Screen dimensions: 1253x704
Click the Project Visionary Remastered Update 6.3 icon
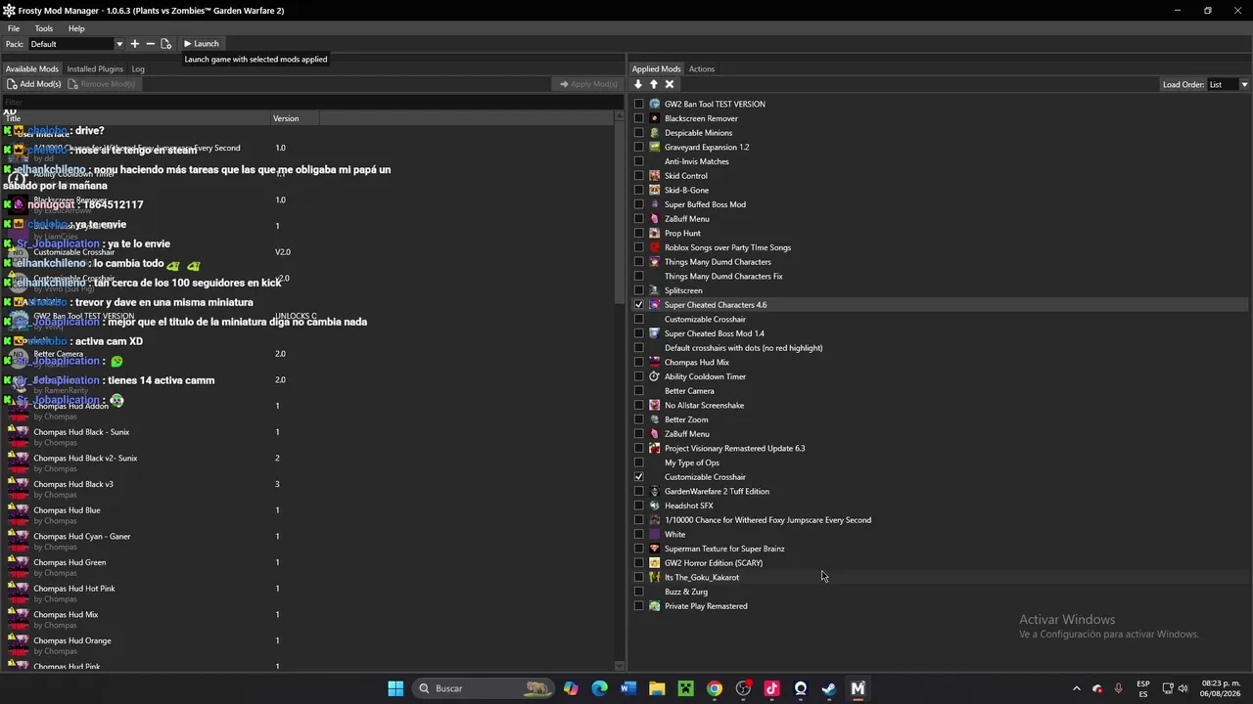pyautogui.click(x=655, y=448)
